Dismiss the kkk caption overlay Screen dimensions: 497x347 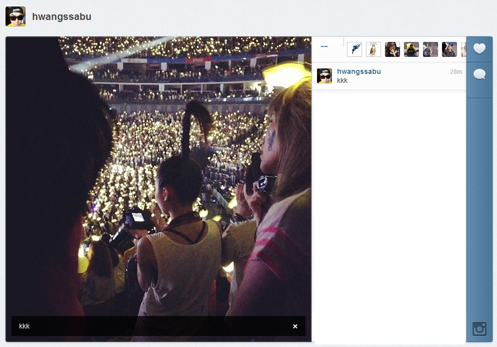click(x=295, y=327)
